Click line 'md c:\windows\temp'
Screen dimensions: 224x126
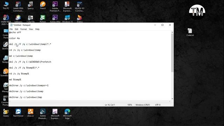[21, 56]
